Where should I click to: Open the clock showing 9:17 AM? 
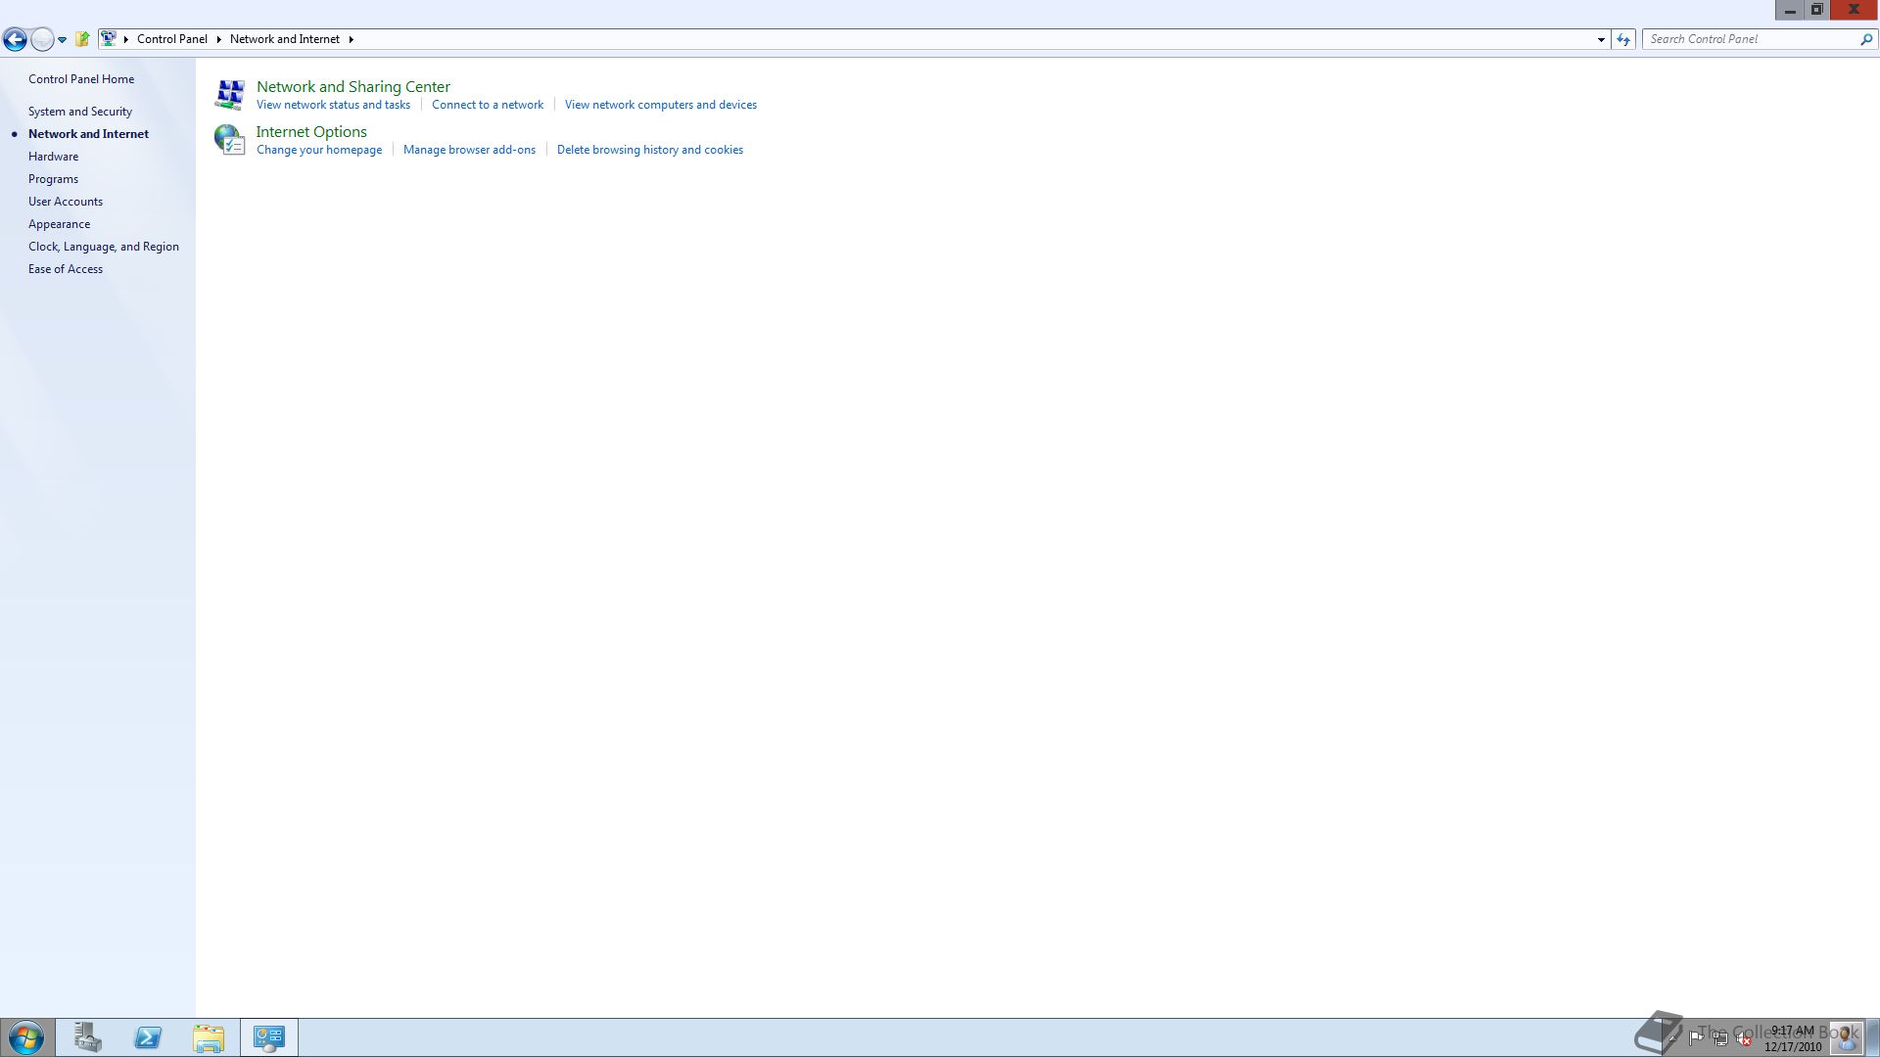[x=1793, y=1038]
